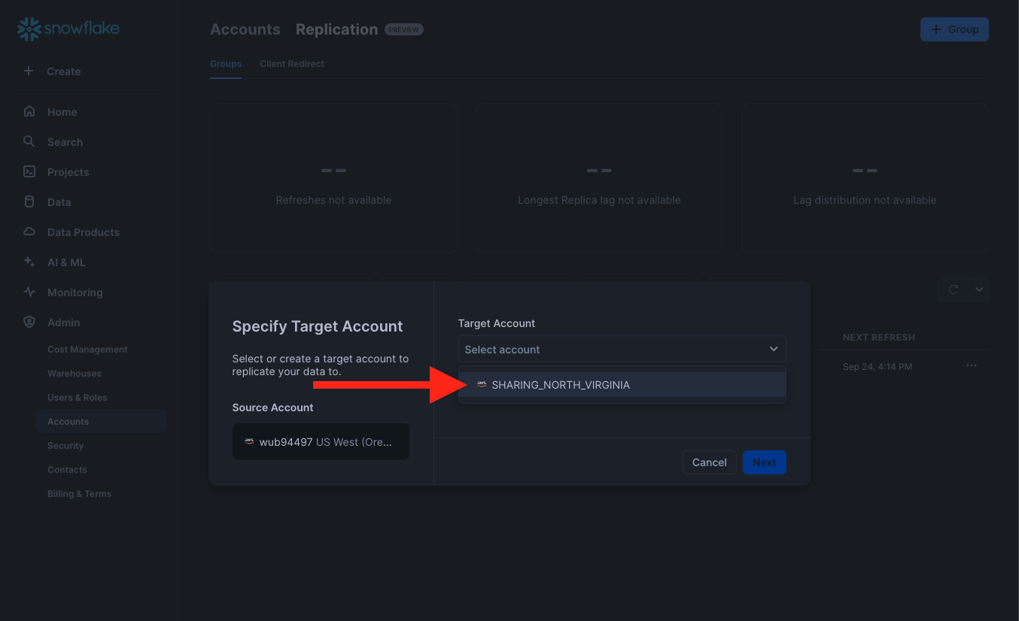This screenshot has height=621, width=1019.
Task: Switch to Client Redirect tab
Action: pos(292,64)
